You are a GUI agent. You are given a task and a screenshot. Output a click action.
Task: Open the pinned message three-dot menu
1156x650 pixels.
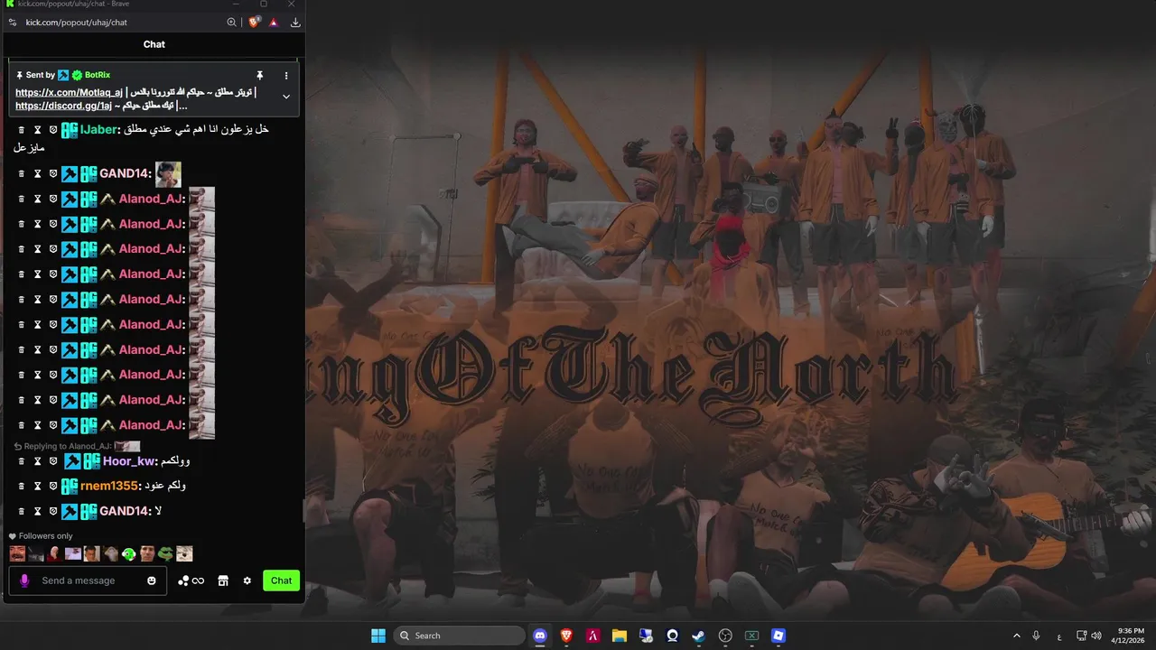[286, 75]
